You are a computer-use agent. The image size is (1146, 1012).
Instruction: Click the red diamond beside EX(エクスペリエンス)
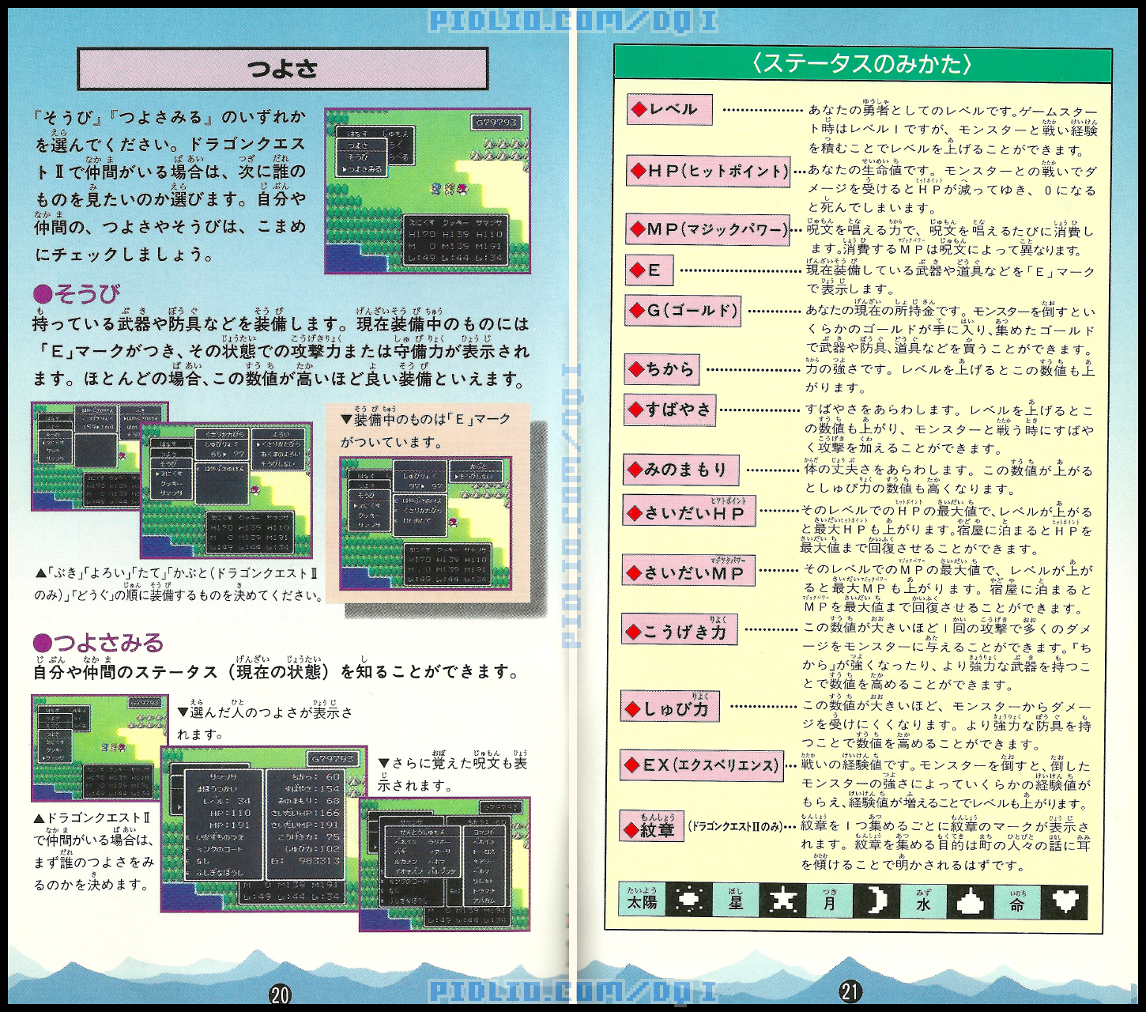631,765
